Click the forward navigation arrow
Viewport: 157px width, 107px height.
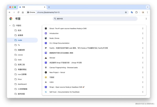click(x=14, y=12)
